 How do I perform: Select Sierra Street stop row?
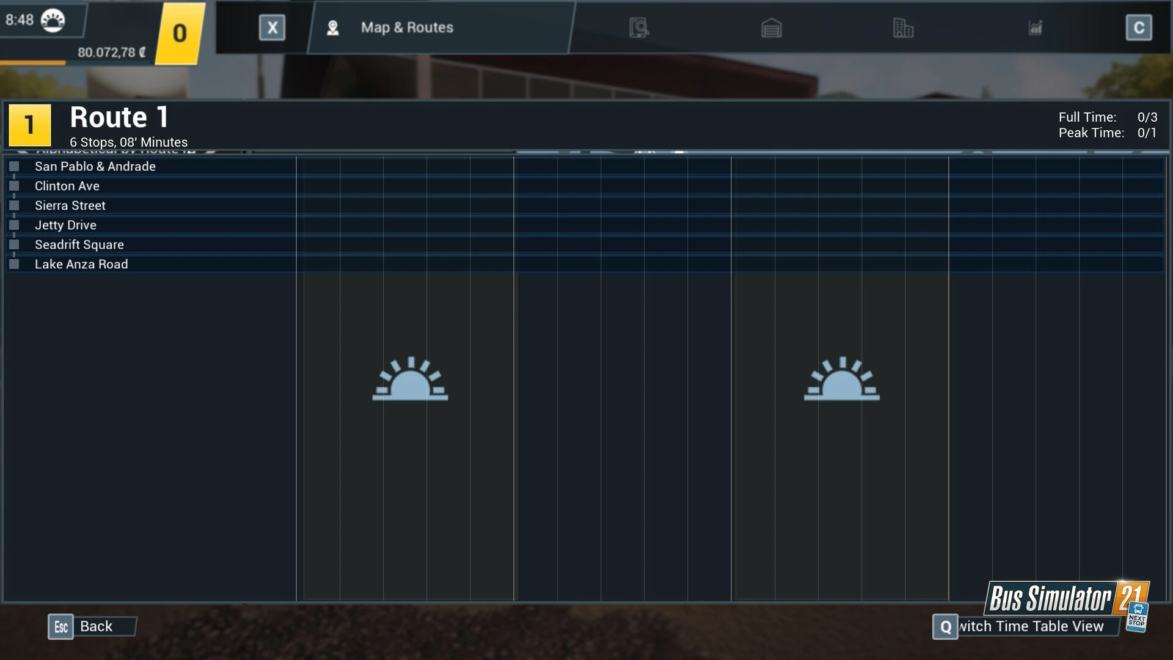click(x=70, y=205)
